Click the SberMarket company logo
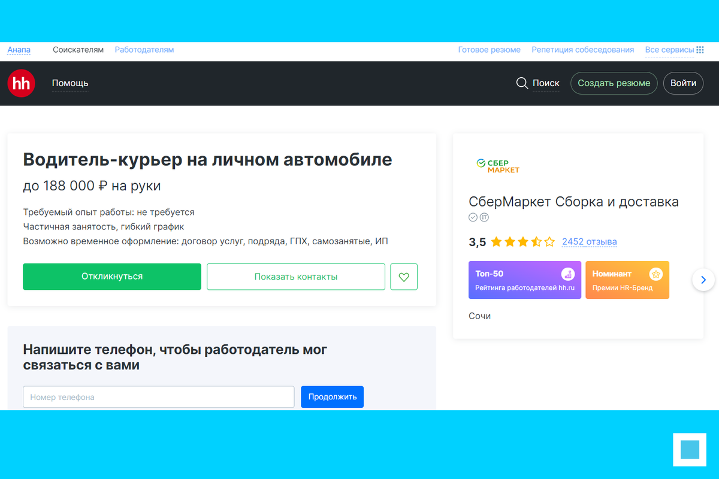719x479 pixels. (x=498, y=166)
